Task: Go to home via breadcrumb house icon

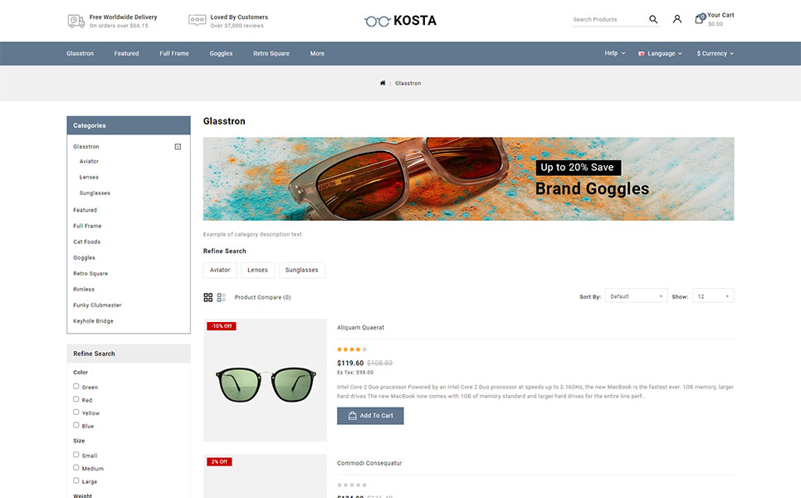Action: click(x=383, y=83)
